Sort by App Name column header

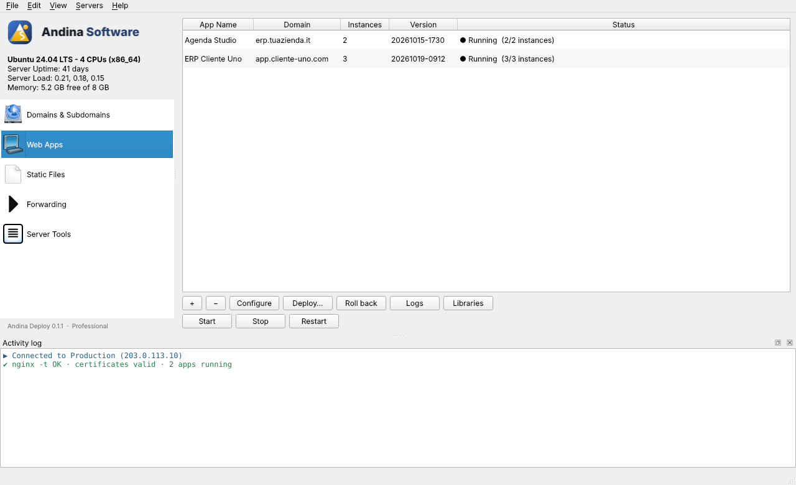click(x=218, y=25)
